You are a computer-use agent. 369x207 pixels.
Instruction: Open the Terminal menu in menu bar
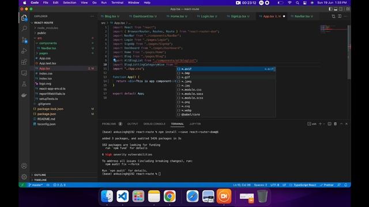(x=117, y=2)
